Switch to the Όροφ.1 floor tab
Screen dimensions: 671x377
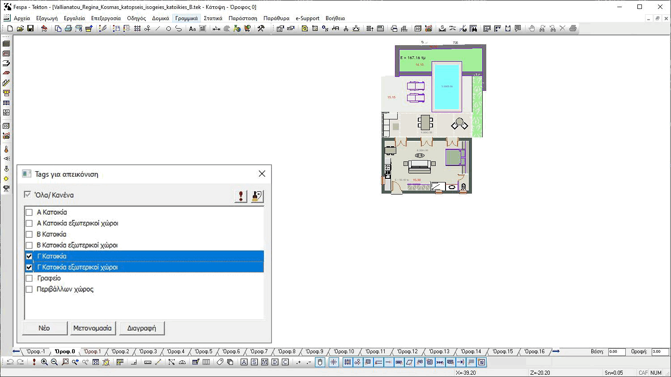pyautogui.click(x=92, y=352)
